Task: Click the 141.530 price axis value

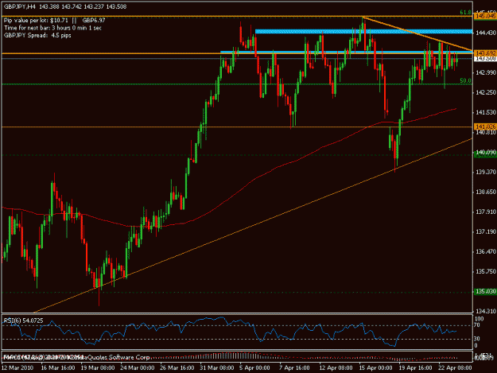Action: 485,112
